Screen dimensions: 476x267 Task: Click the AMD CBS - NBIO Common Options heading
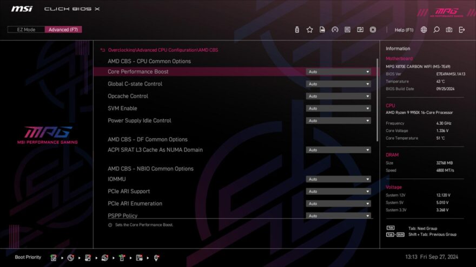pyautogui.click(x=150, y=169)
